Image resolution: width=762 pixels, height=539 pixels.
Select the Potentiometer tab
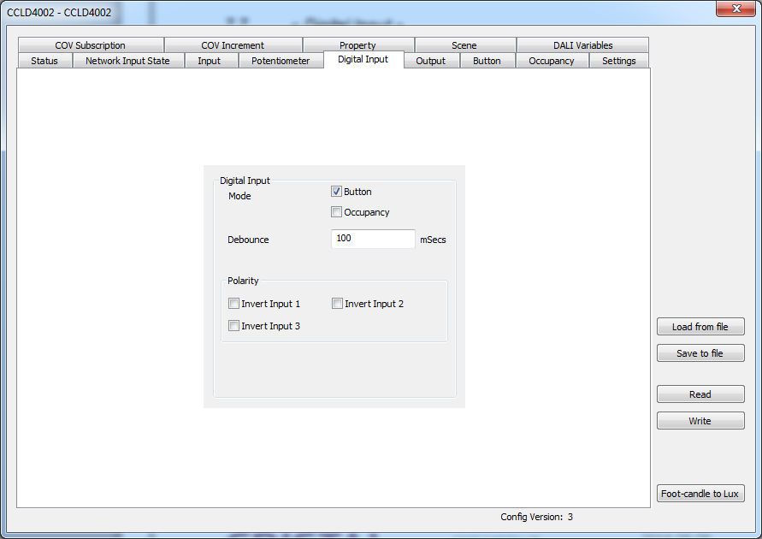pos(281,61)
